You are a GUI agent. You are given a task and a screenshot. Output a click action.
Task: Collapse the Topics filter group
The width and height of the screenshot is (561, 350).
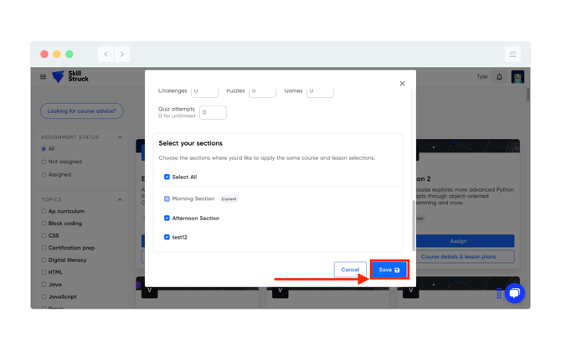pyautogui.click(x=120, y=200)
